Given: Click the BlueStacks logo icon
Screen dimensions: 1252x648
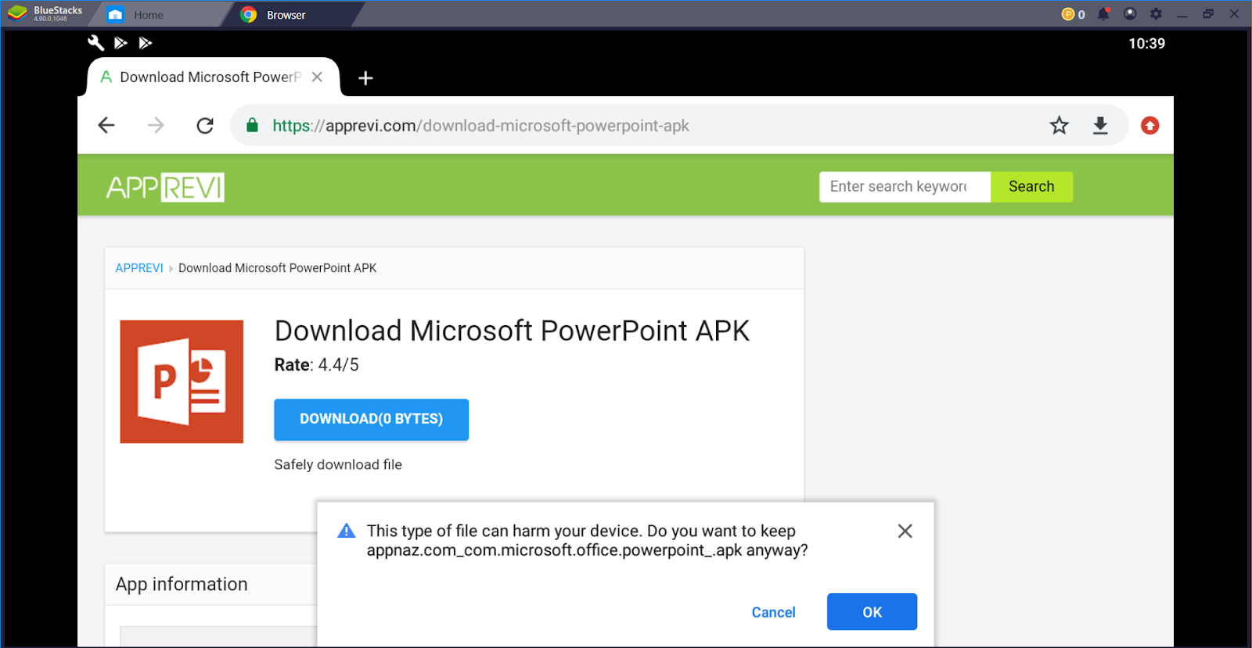Looking at the screenshot, I should click(x=16, y=13).
